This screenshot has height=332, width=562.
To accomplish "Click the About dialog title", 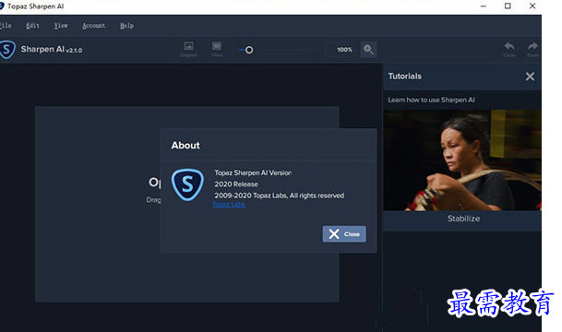I will click(185, 146).
